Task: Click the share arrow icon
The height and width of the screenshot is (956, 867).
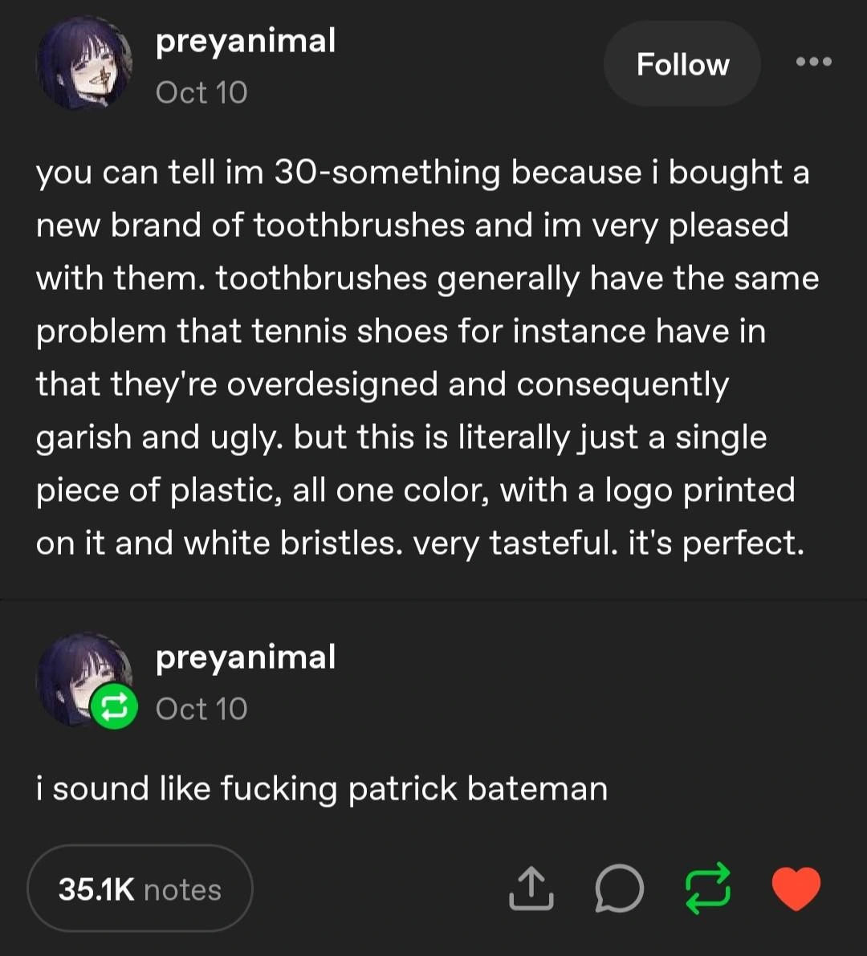Action: tap(531, 889)
